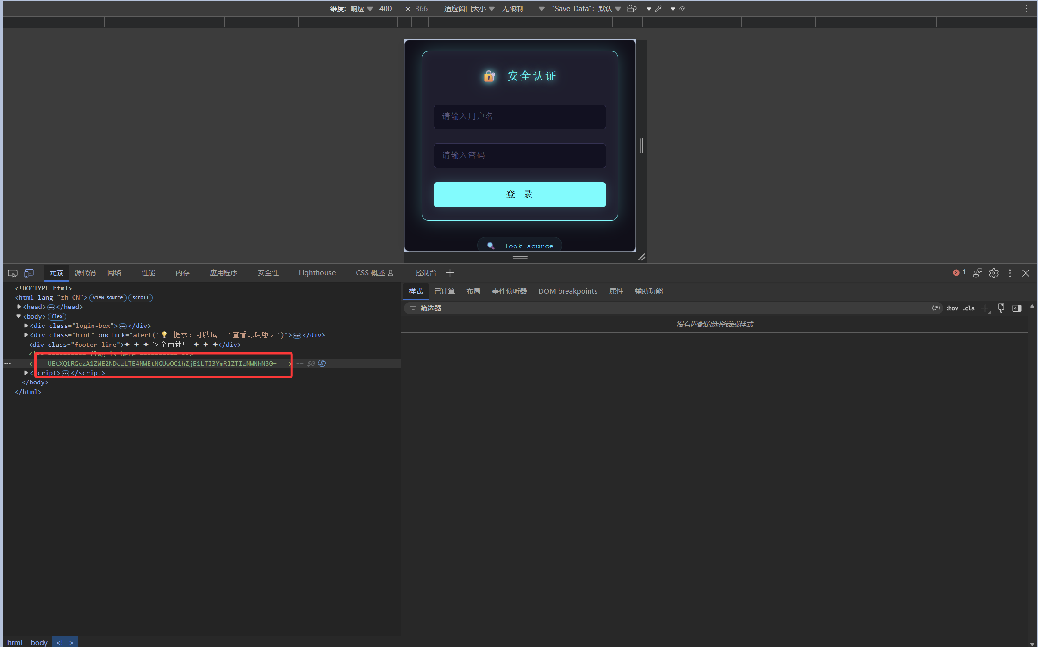This screenshot has height=647, width=1038.
Task: Expand the login-box div node
Action: pyautogui.click(x=26, y=326)
